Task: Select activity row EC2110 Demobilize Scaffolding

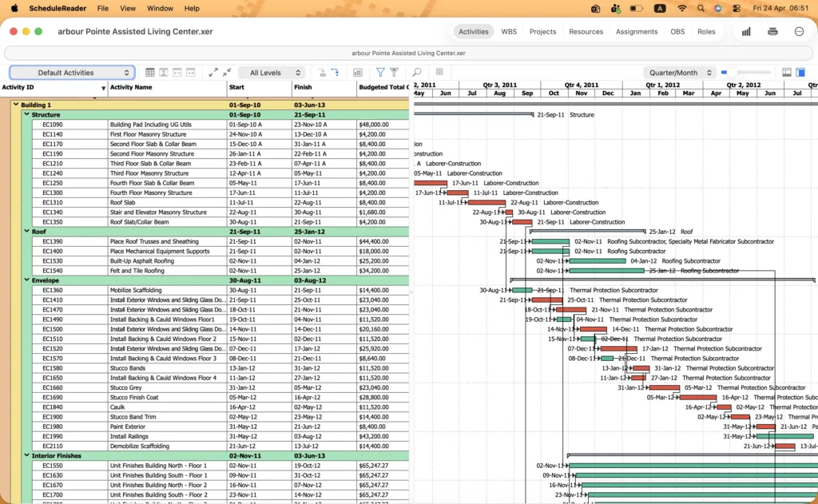Action: 220,446
